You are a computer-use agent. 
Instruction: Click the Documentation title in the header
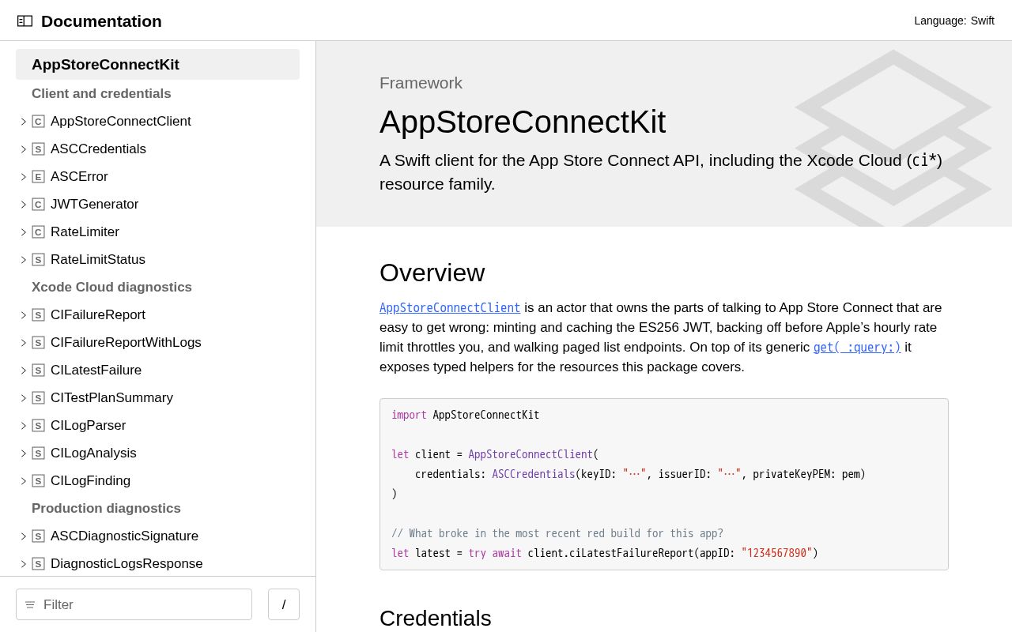click(x=101, y=21)
